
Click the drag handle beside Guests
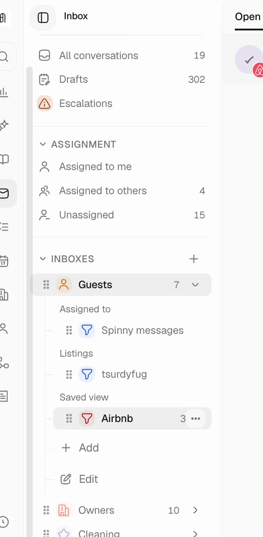pyautogui.click(x=46, y=285)
